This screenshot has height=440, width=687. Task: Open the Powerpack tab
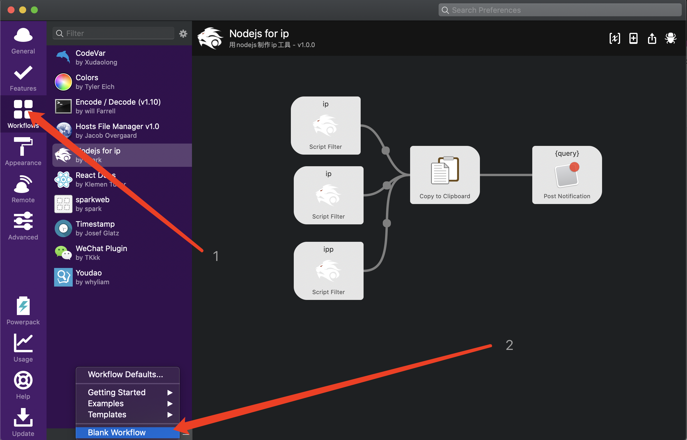[23, 310]
